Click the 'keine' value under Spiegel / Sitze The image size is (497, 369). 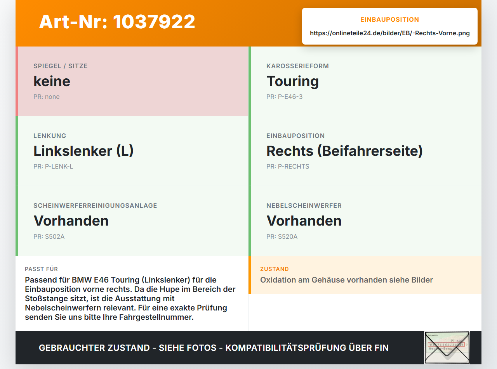[x=52, y=81]
